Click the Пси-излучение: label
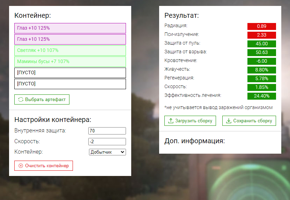 click(181, 34)
